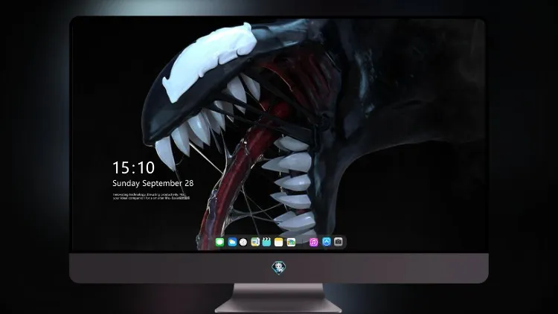Open the pink iTunes music app
Viewport: 558px width, 314px height.
(x=313, y=243)
